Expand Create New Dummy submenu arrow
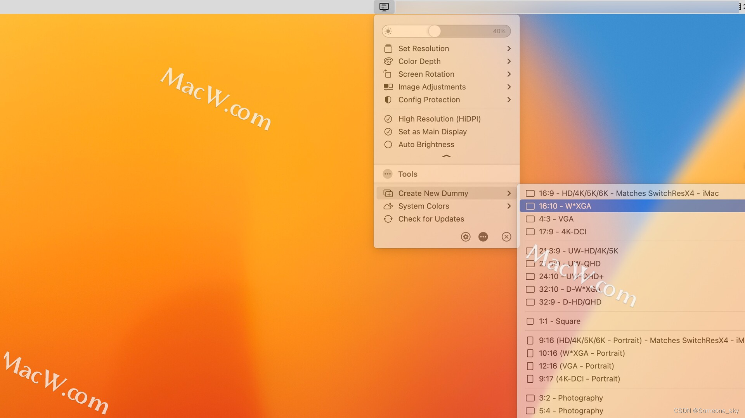 click(509, 193)
